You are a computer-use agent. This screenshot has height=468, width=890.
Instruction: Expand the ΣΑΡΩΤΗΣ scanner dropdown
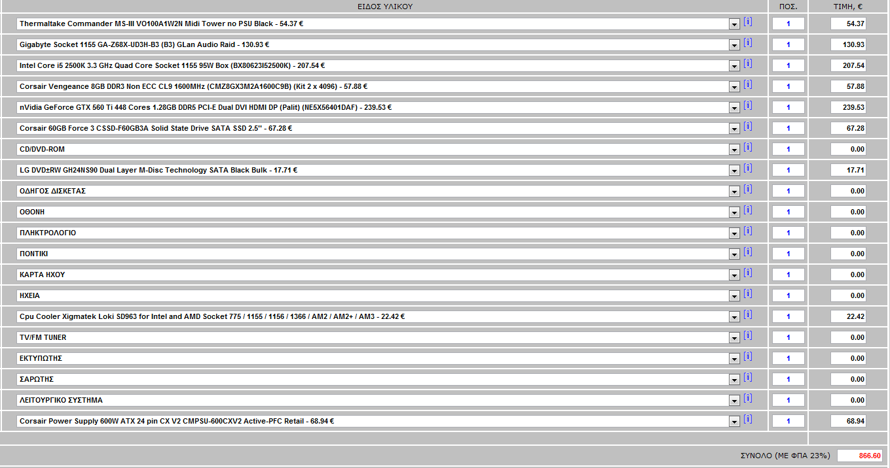point(733,380)
